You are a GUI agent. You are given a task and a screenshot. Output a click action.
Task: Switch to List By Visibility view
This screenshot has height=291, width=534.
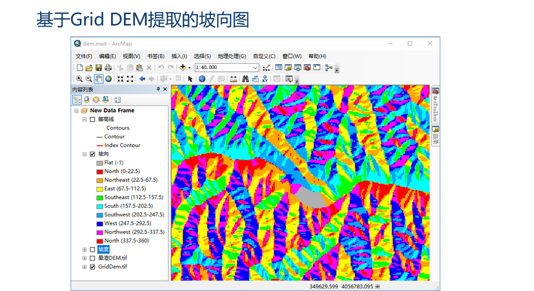[x=96, y=100]
